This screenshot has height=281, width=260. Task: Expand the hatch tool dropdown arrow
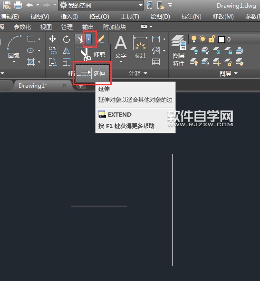[x=39, y=62]
